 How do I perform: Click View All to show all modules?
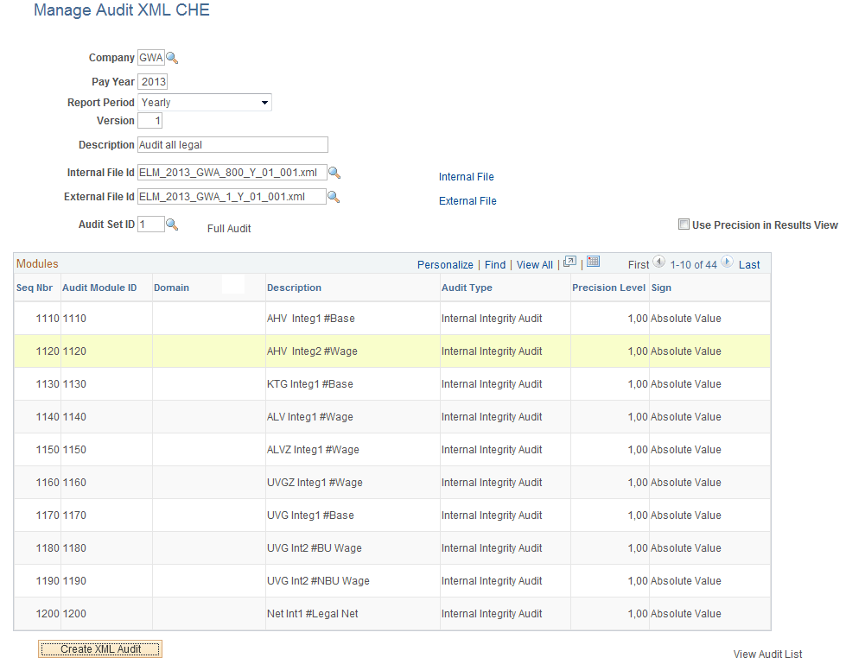(x=534, y=264)
